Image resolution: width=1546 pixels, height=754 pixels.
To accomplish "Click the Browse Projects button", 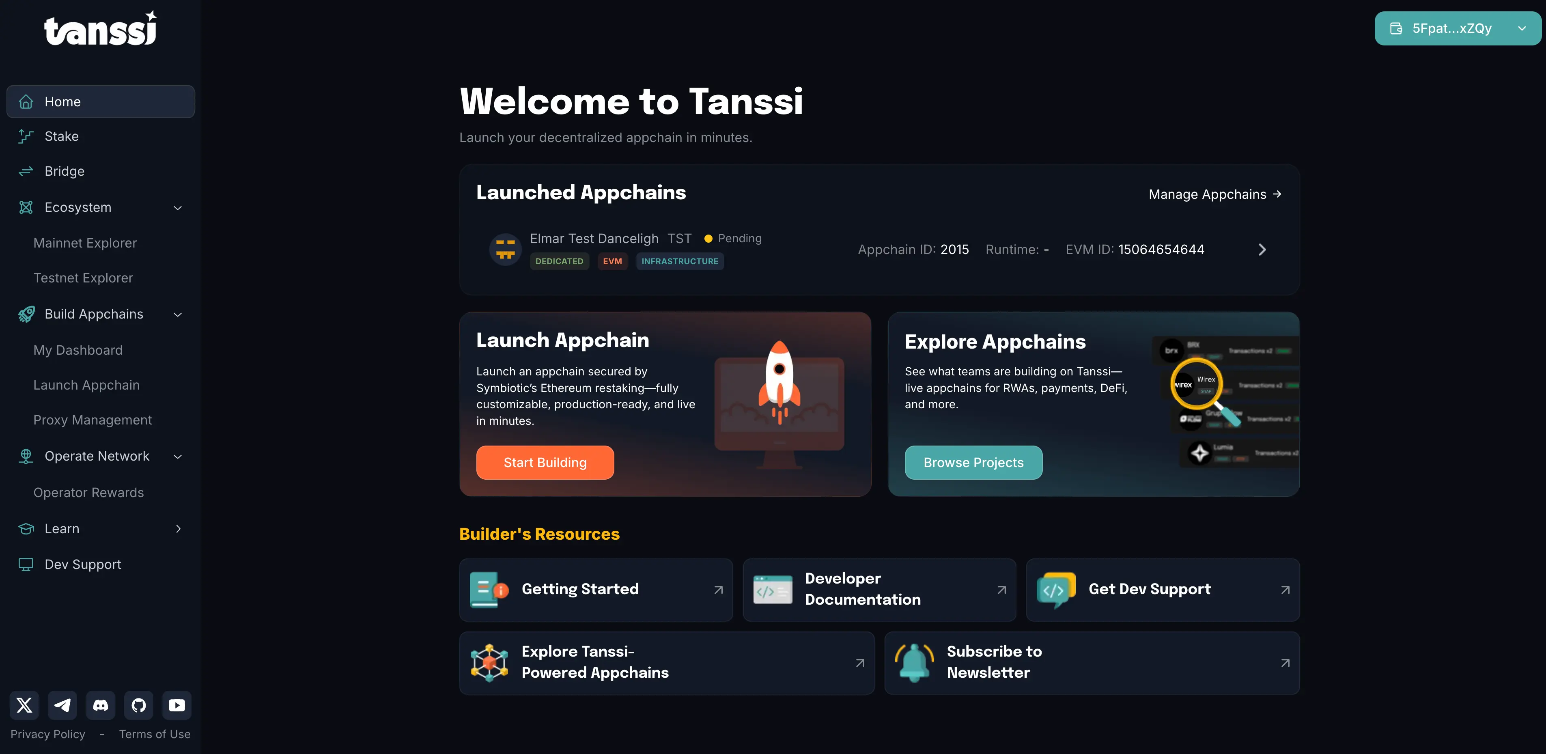I will pyautogui.click(x=973, y=462).
